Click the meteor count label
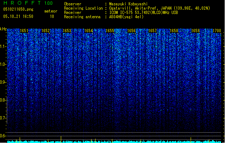Screen dimensions: 225x143 pos(51,11)
